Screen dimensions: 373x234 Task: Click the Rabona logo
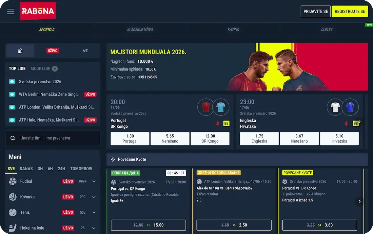pos(38,11)
